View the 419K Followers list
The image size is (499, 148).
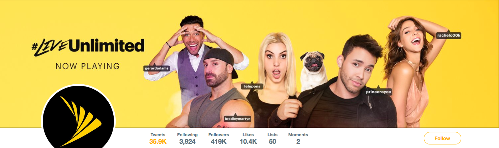click(219, 138)
